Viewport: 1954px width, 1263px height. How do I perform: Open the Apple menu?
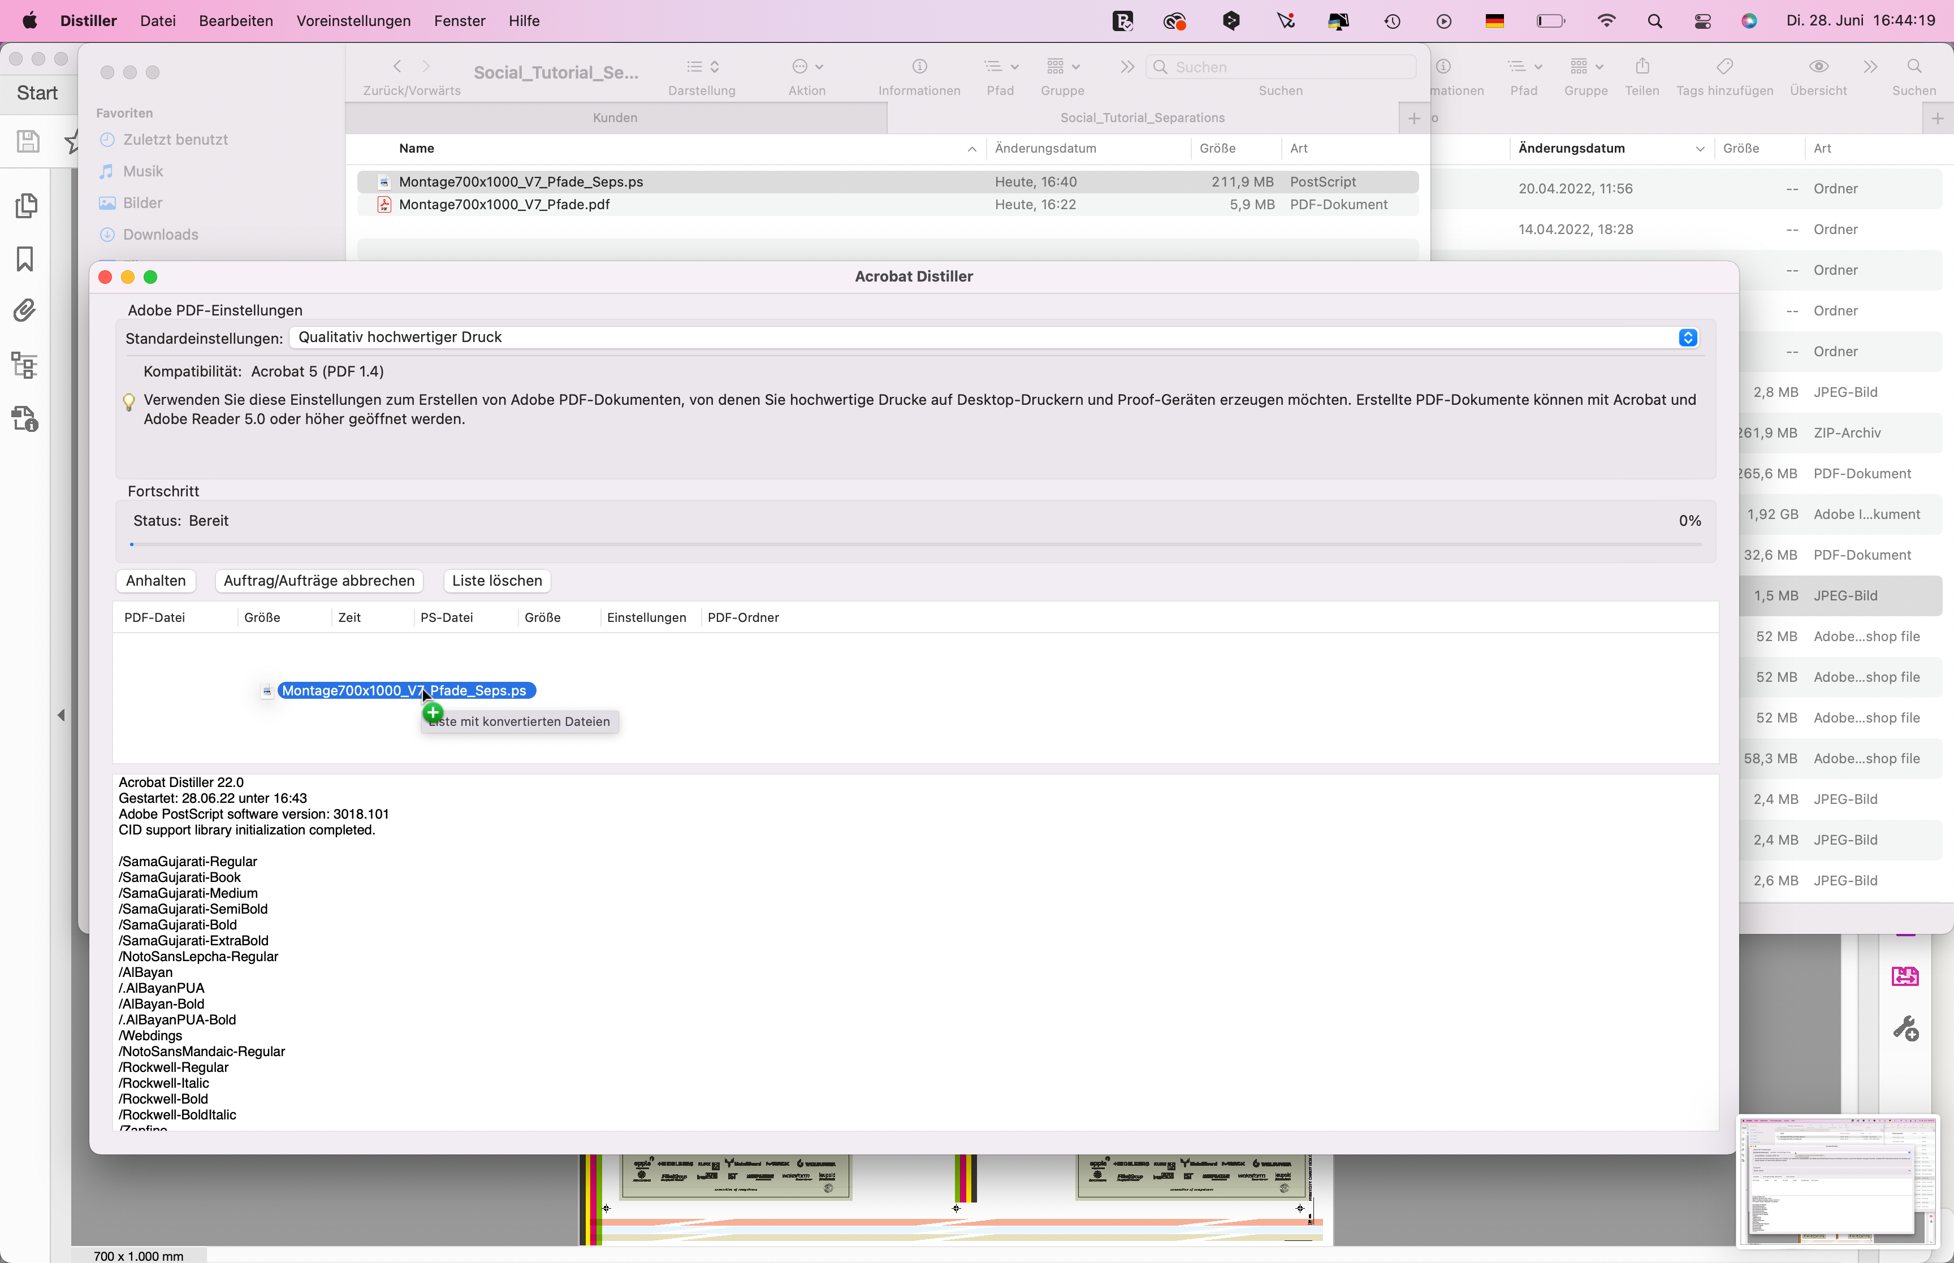click(29, 20)
